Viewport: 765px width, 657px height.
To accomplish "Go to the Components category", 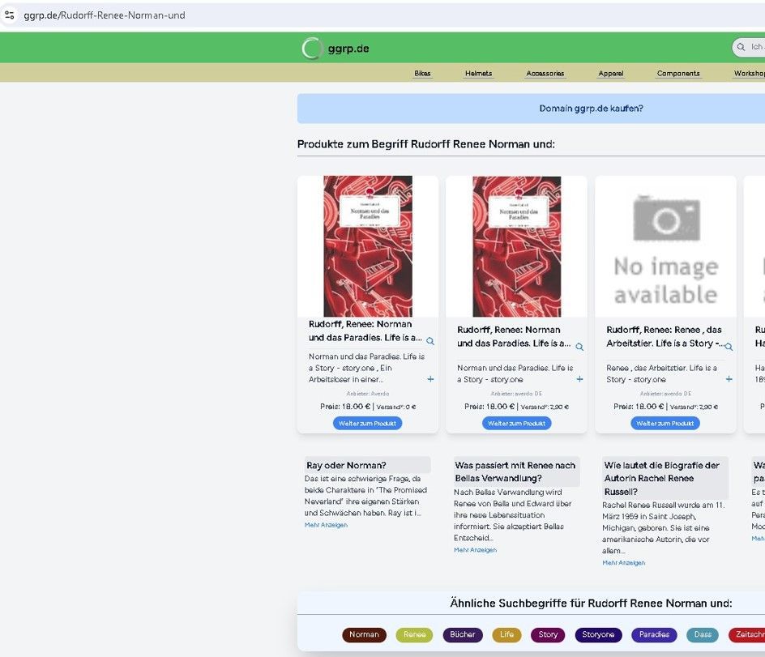I will tap(677, 74).
